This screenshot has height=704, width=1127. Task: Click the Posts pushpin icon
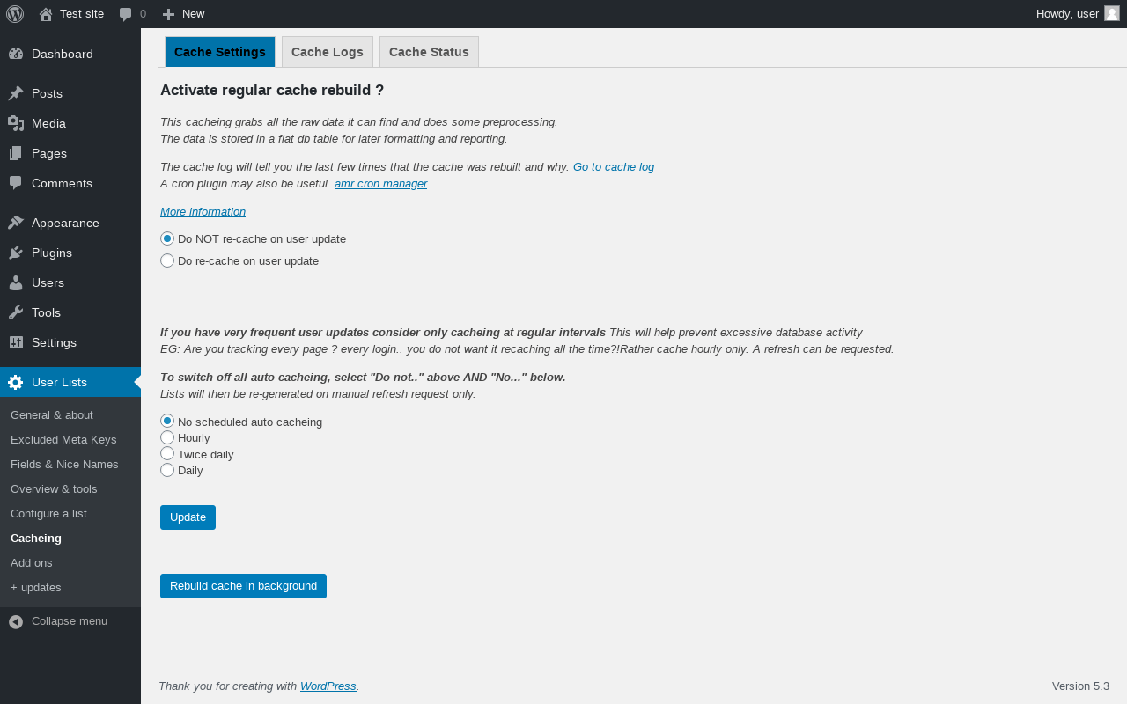[16, 93]
